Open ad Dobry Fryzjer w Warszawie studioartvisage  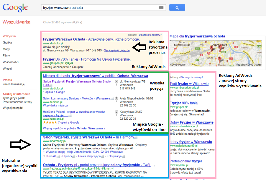pyautogui.click(x=192, y=122)
